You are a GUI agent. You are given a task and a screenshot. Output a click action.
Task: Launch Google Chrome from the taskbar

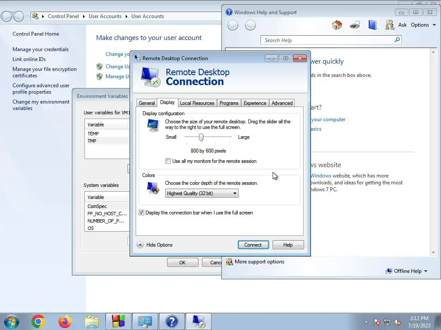tap(38, 321)
